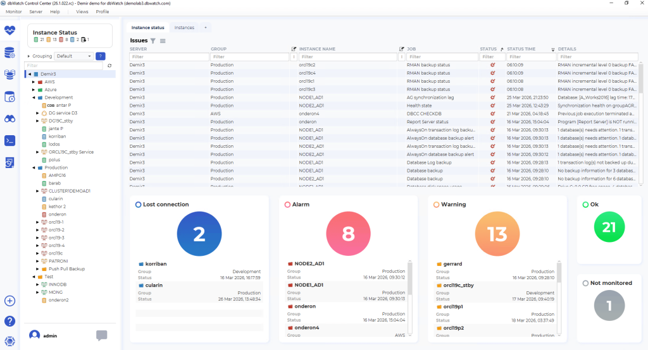Screen dimensions: 648x350
Task: Open the Monitor menu
Action: [14, 11]
